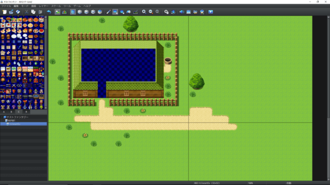This screenshot has height=185, width=330.
Task: Select the テストファンタジー project in map tree
Action: click(17, 117)
